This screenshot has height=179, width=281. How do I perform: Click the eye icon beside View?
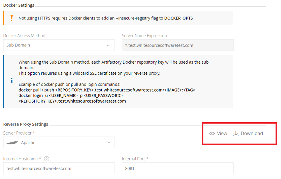(212, 134)
